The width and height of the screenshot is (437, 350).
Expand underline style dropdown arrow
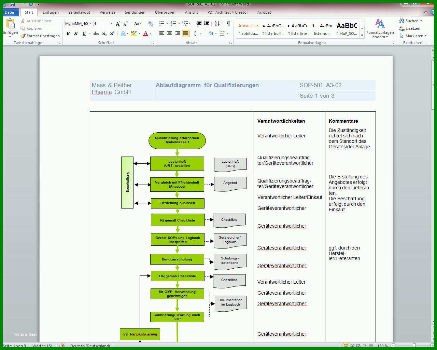90,33
